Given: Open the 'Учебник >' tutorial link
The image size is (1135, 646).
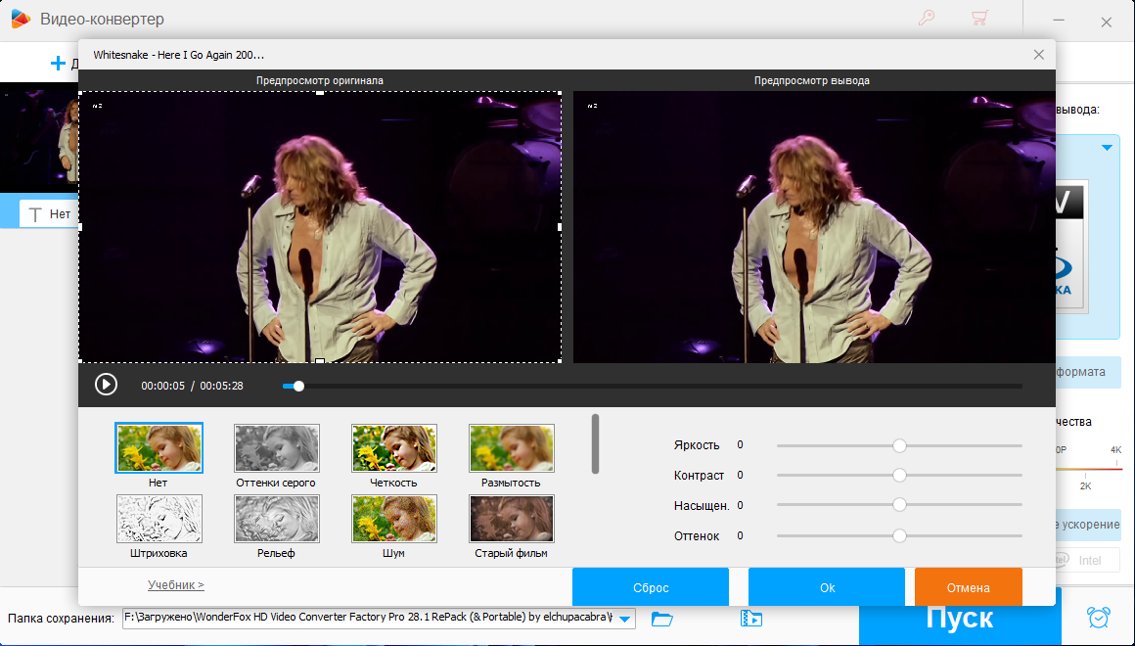Looking at the screenshot, I should [176, 585].
